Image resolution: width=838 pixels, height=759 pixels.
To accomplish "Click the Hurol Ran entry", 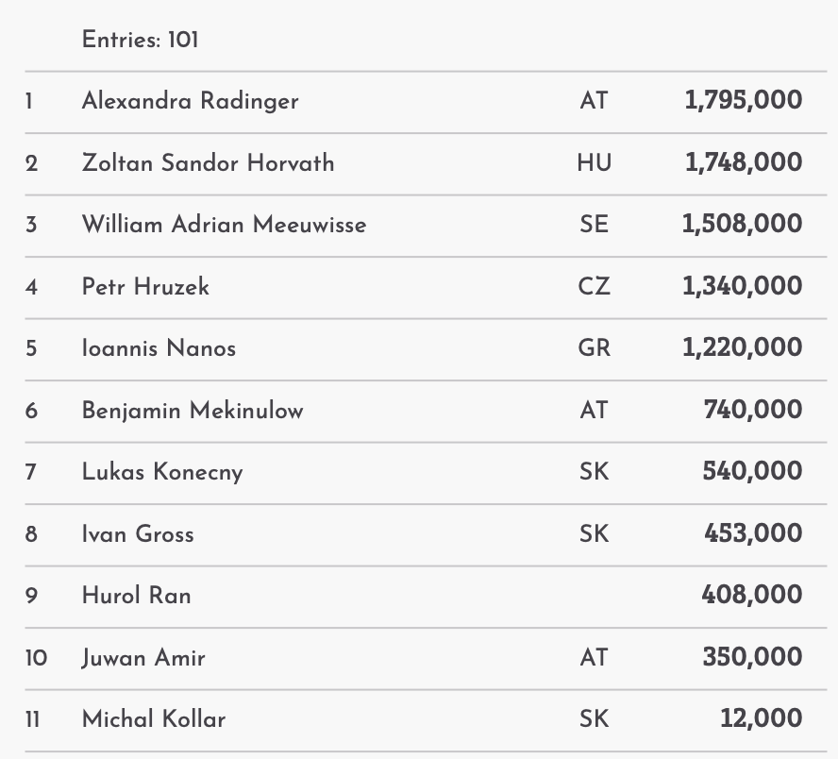I will point(136,596).
